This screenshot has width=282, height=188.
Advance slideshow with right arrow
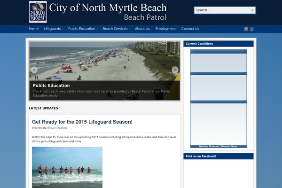(175, 70)
